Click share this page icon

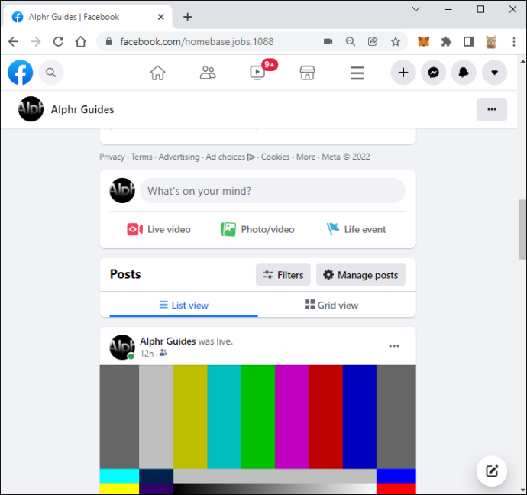click(x=373, y=42)
